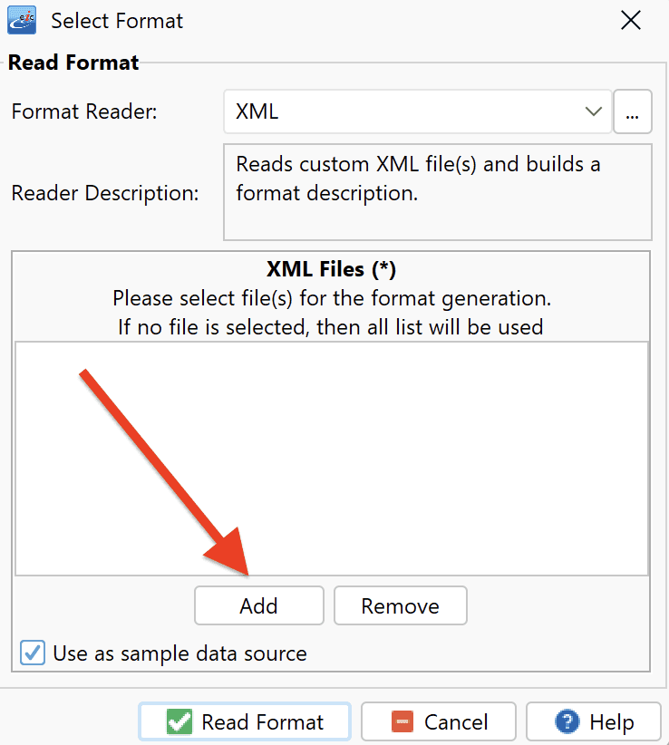Screen dimensions: 669x745
Task: Close the Select Format dialog
Action: coord(631,21)
